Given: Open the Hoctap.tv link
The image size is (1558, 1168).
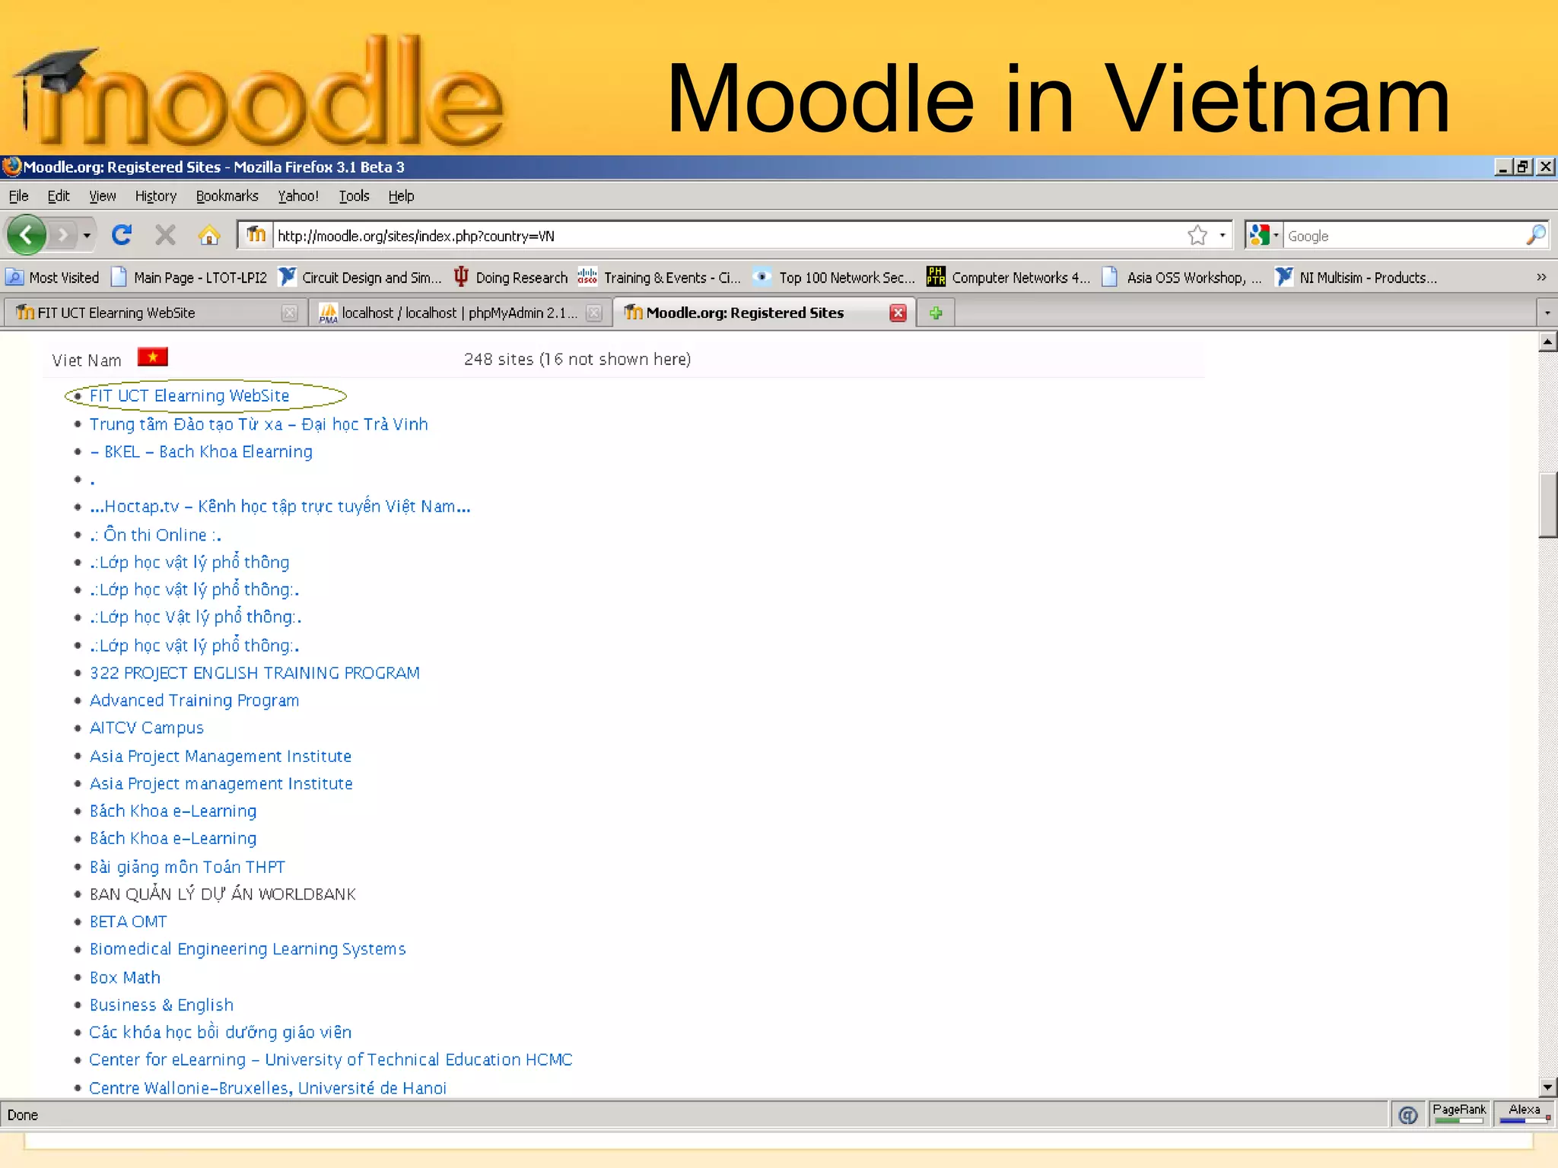Looking at the screenshot, I should [x=280, y=506].
